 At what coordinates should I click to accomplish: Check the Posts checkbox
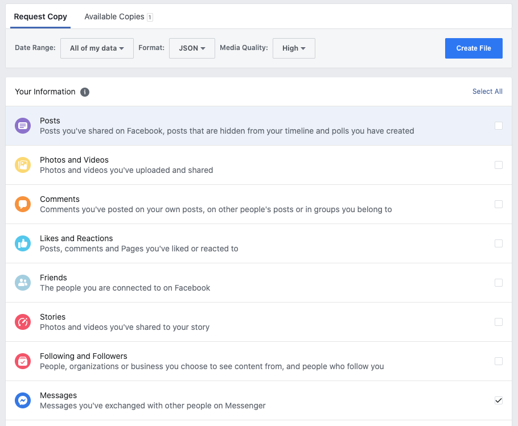[x=499, y=126]
